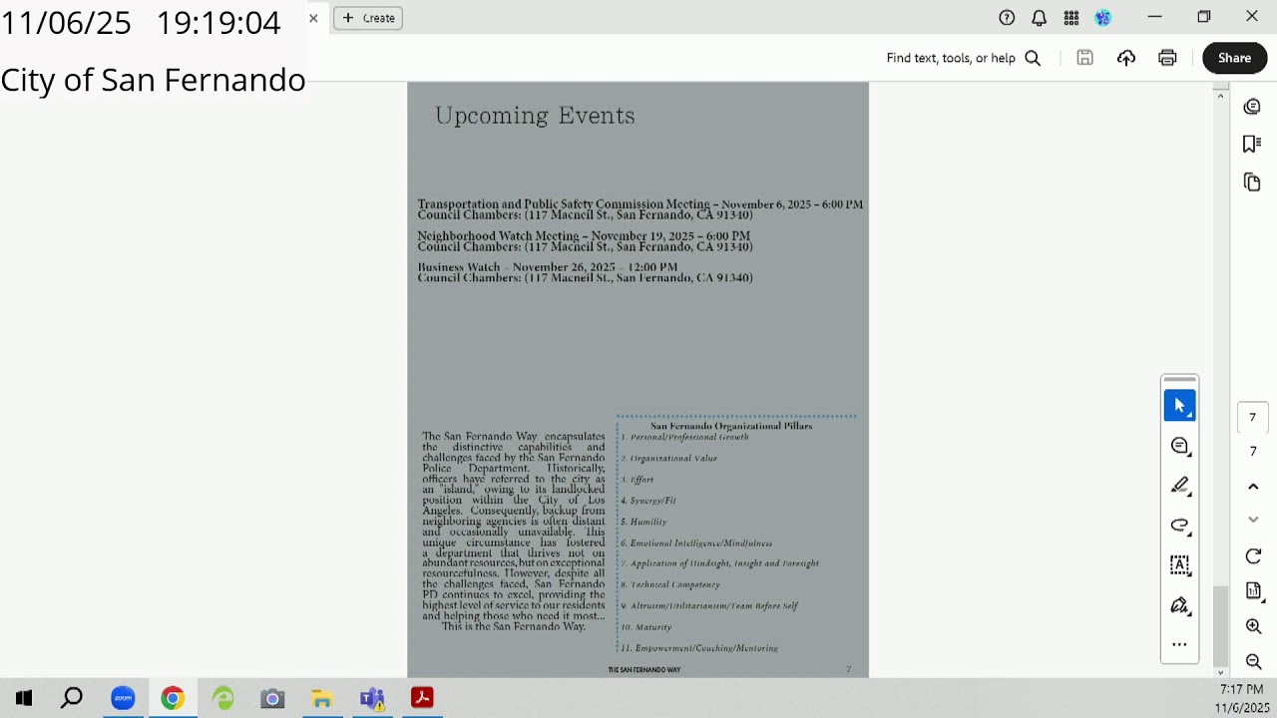Click the search magnifier next to Find text
The height and width of the screenshot is (718, 1277).
(x=1033, y=58)
